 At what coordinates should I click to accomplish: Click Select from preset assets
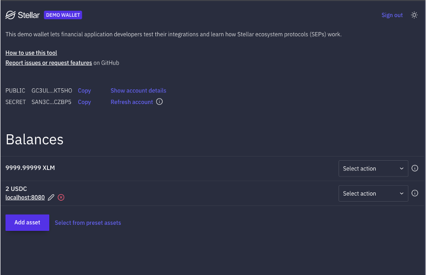point(88,223)
